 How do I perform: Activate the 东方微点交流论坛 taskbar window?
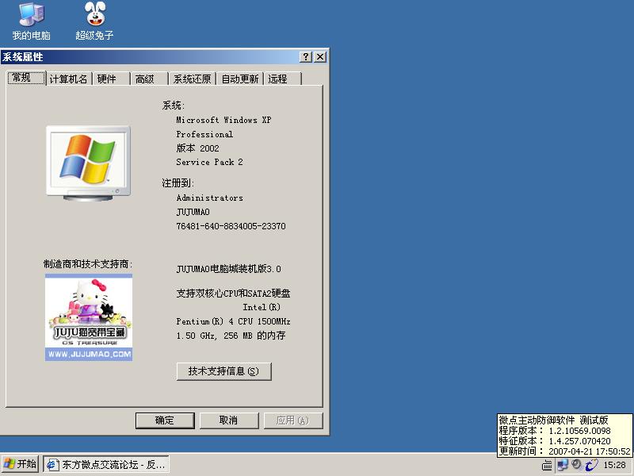tap(106, 464)
